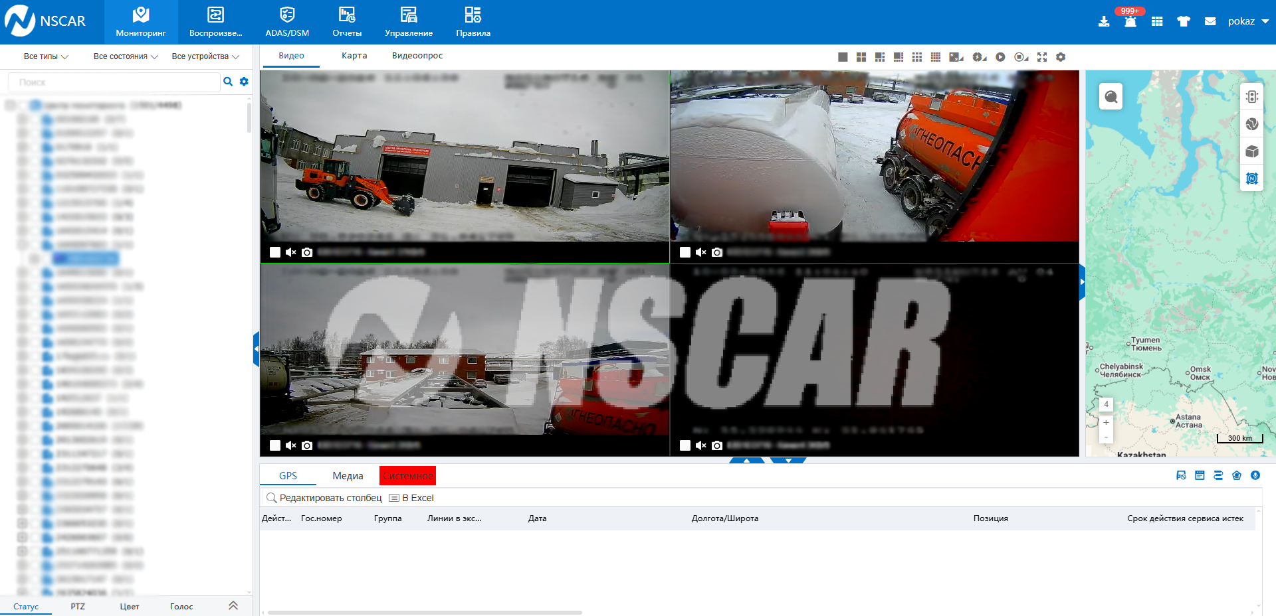Click the map search button
Image resolution: width=1276 pixels, height=616 pixels.
[1111, 98]
